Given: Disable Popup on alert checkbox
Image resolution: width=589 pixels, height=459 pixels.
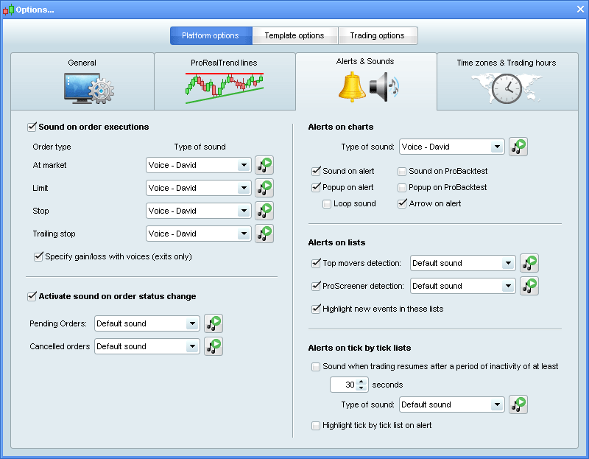Looking at the screenshot, I should (x=316, y=188).
